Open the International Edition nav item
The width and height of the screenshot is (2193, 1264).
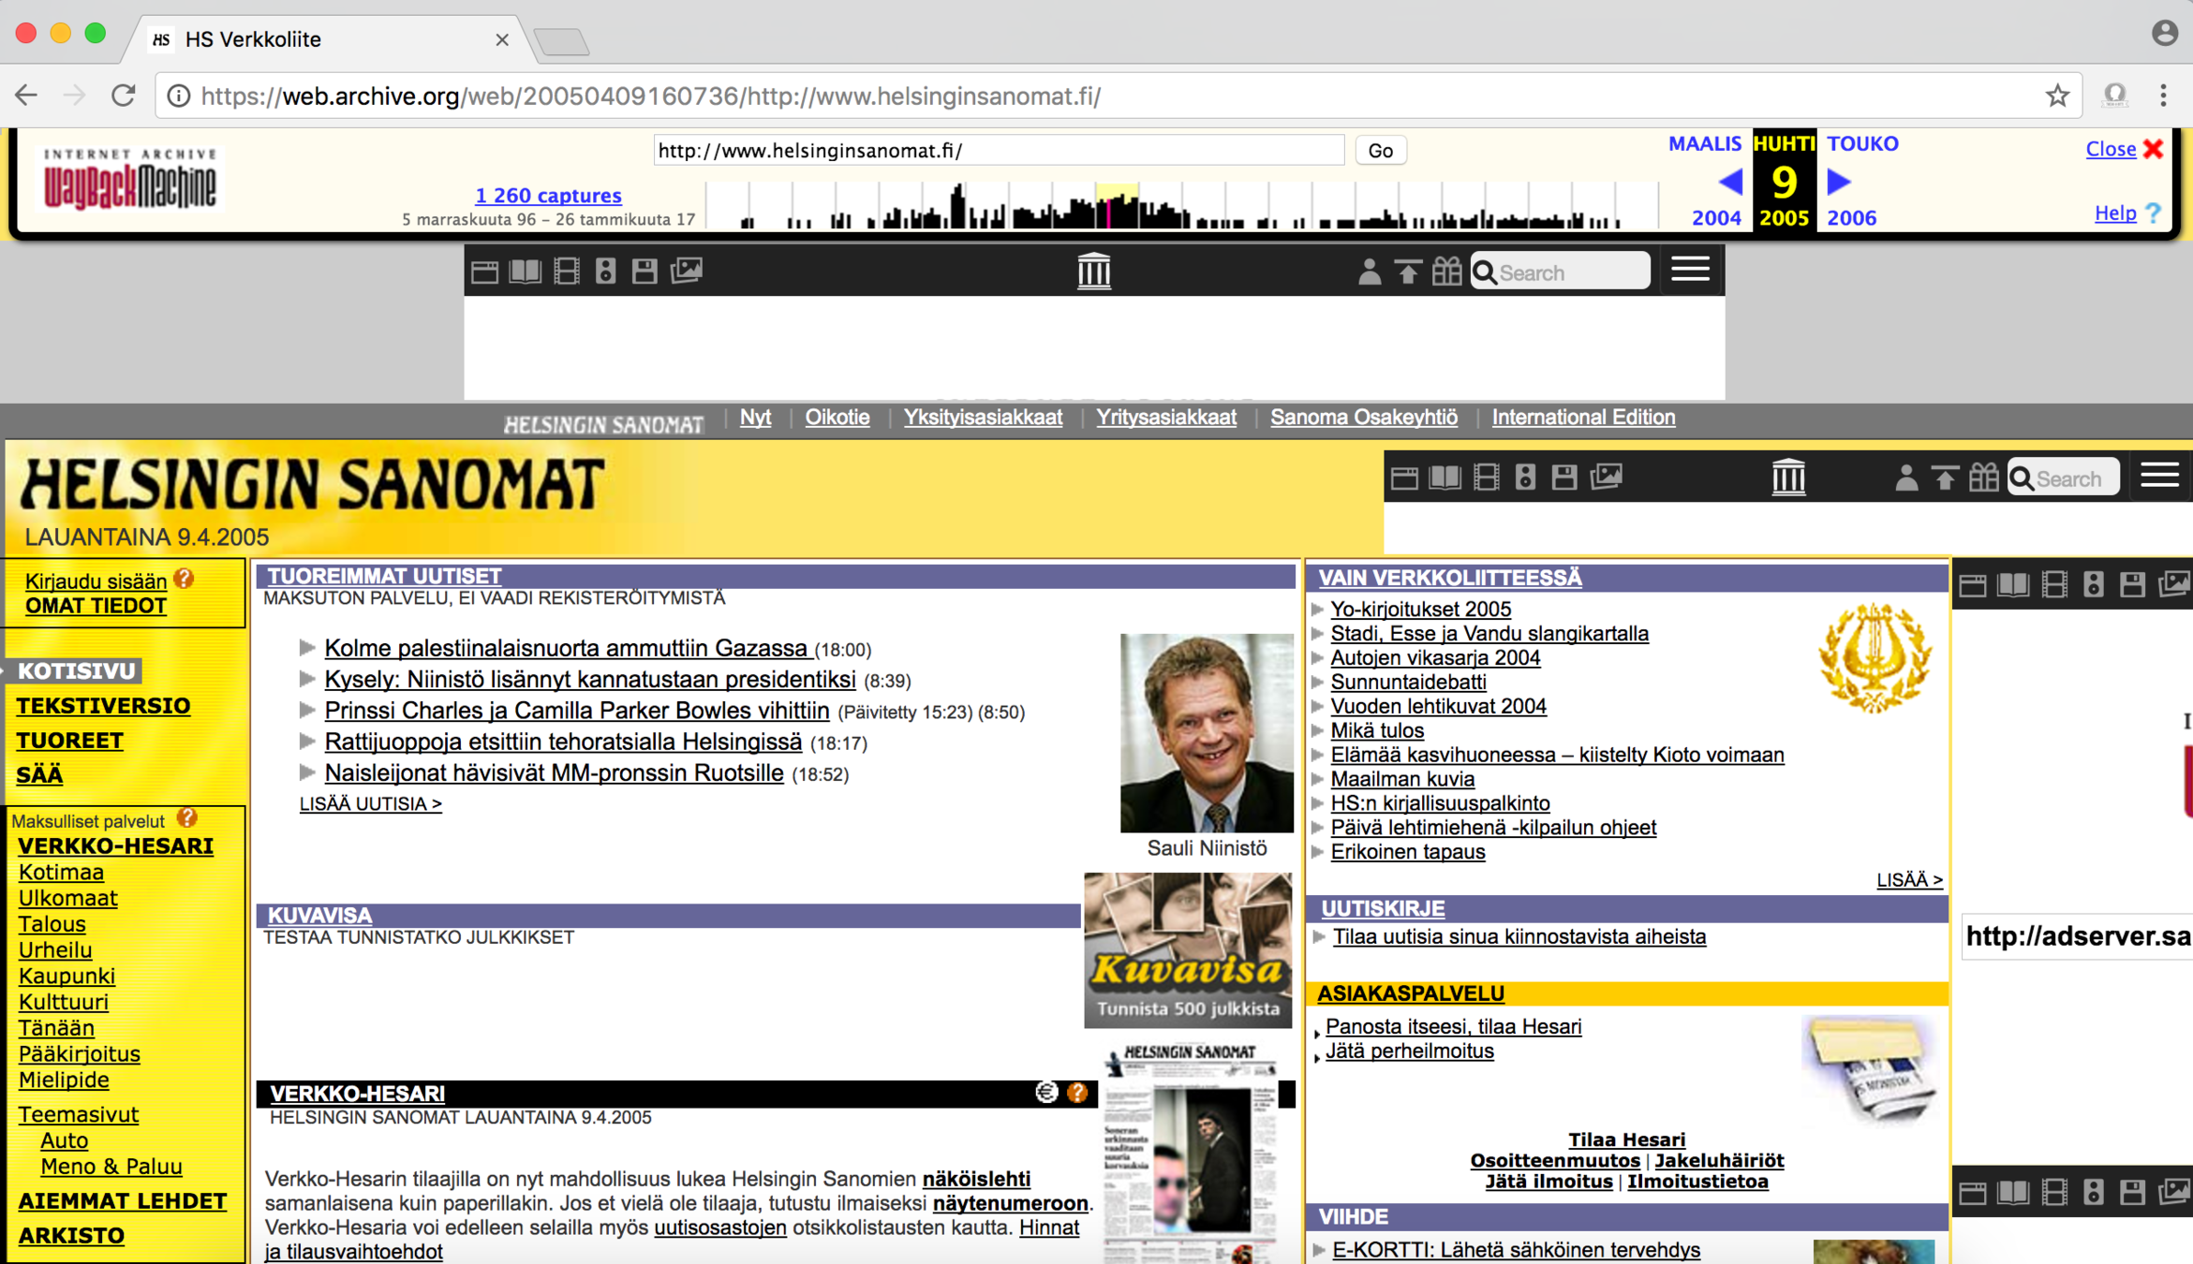pos(1582,418)
